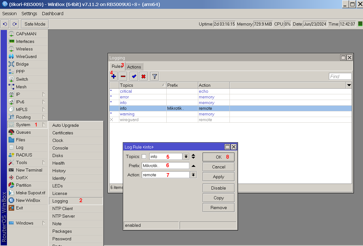Open WireGuard from the sidebar
The width and height of the screenshot is (363, 246).
click(26, 56)
